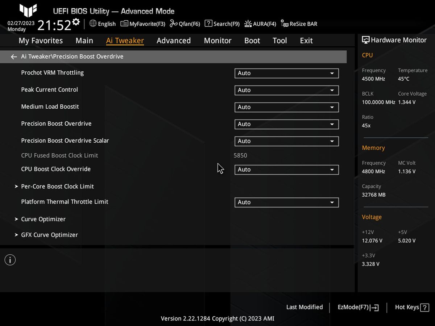This screenshot has height=326, width=435.
Task: Click the 1.136 V MC Volt value
Action: tap(407, 171)
